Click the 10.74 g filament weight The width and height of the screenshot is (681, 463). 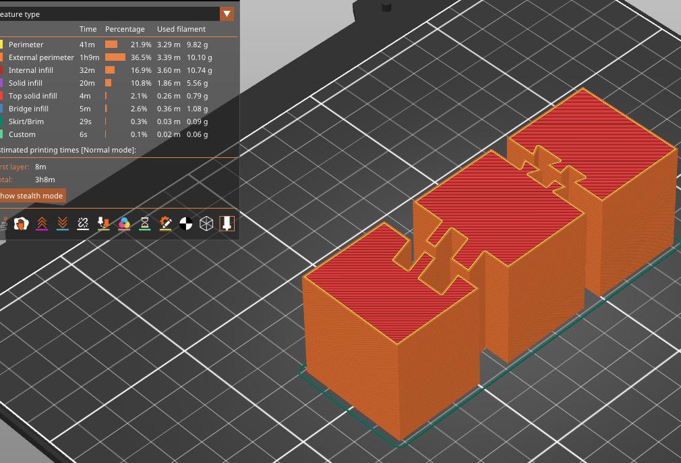coord(200,70)
